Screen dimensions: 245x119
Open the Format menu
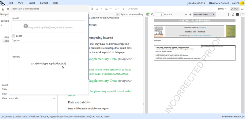44,3
